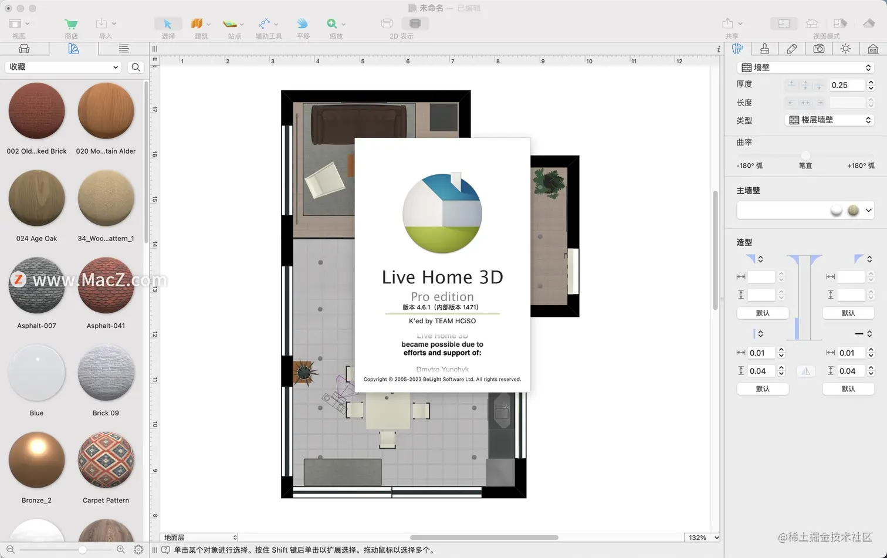Open the 收藏 category dropdown
887x558 pixels.
[63, 67]
